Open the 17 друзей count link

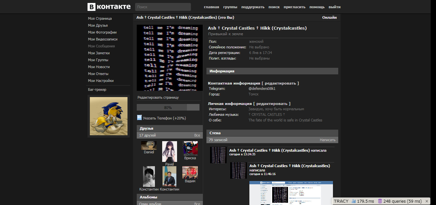(x=148, y=135)
